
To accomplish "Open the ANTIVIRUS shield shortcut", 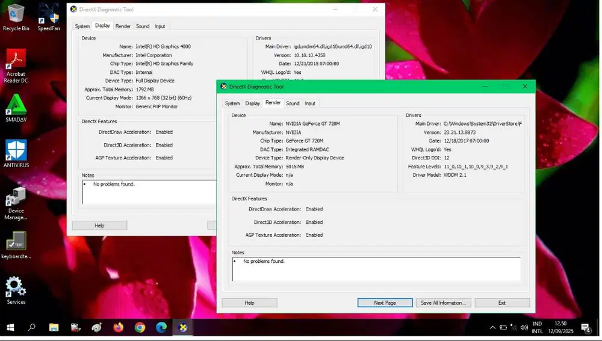I will click(16, 152).
